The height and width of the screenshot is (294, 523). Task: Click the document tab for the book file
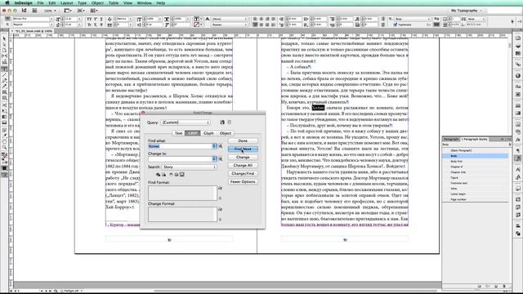33,31
